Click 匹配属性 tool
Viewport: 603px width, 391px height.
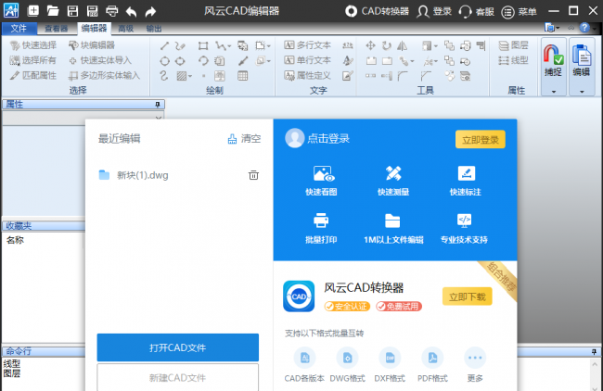coord(33,75)
